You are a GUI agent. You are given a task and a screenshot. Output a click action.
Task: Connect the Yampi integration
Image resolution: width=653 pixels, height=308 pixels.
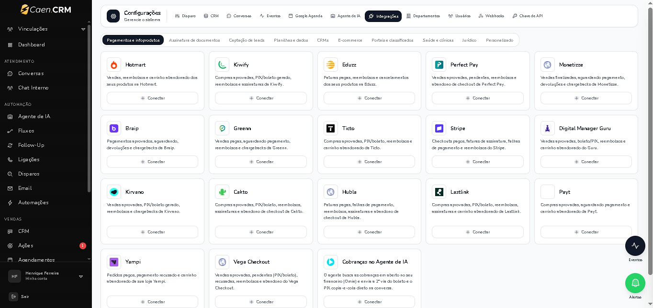click(x=152, y=302)
